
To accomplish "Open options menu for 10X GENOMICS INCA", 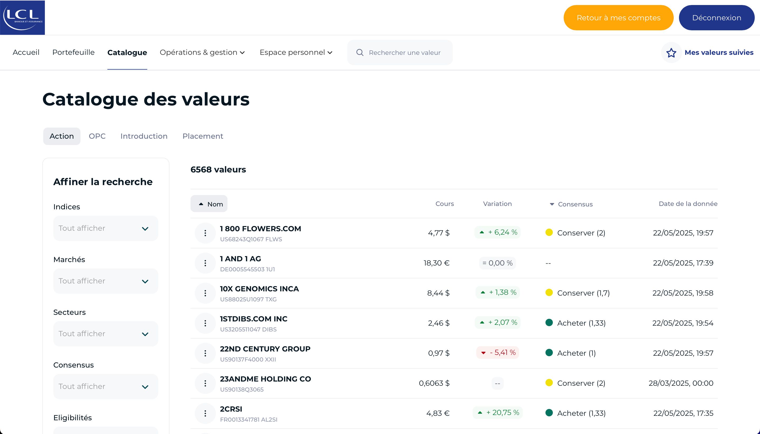I will click(205, 293).
